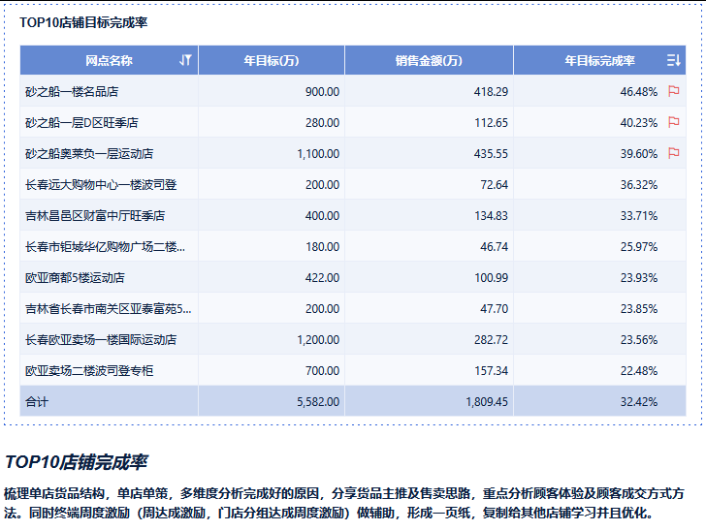Click annual target value 900.00

coord(322,92)
